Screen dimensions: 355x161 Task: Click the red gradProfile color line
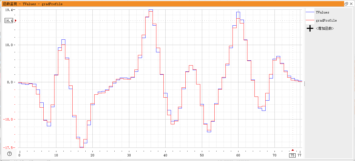310,20
